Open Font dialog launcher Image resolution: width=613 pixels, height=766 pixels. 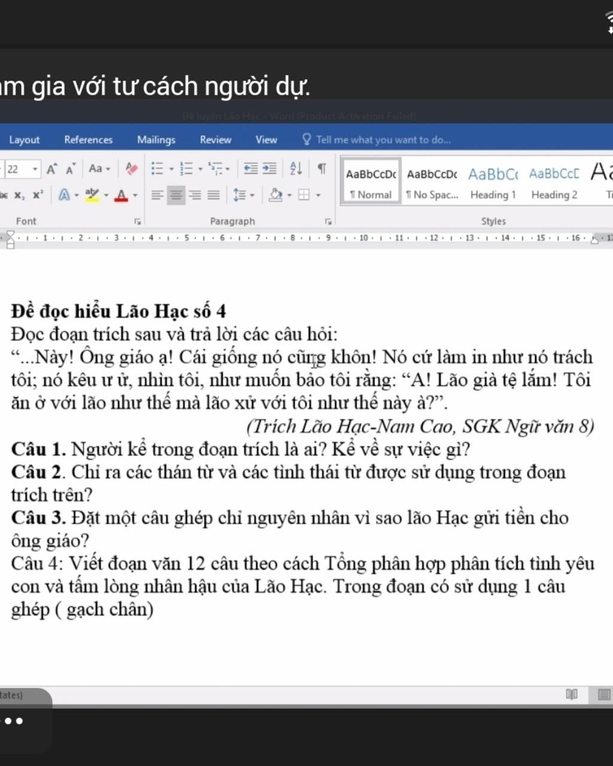click(138, 221)
